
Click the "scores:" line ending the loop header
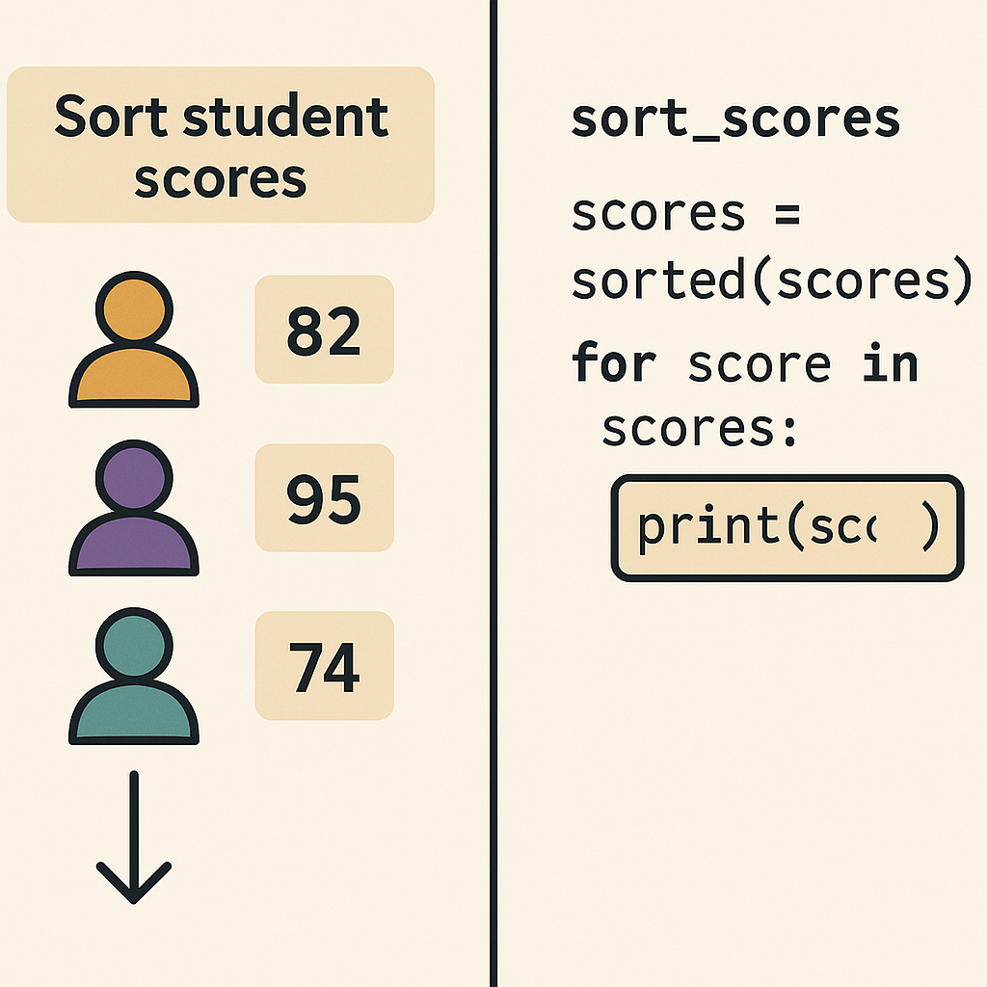[x=701, y=428]
